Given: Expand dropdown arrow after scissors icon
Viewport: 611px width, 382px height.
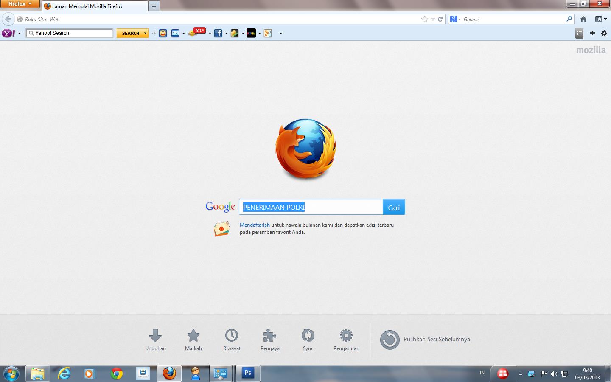Looking at the screenshot, I should coord(280,33).
